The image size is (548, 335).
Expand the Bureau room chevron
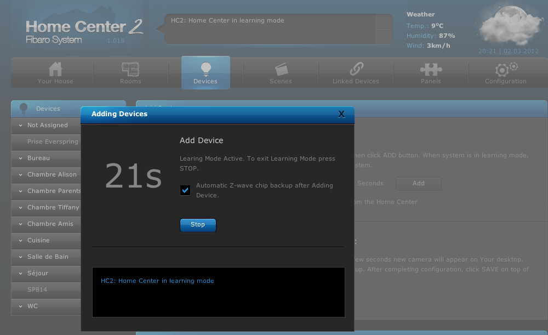point(21,158)
